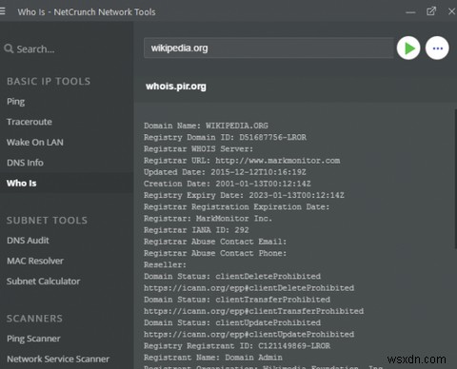The height and width of the screenshot is (369, 457).
Task: Click the Registrar: MarkMonitor Inc. line
Action: [208, 219]
